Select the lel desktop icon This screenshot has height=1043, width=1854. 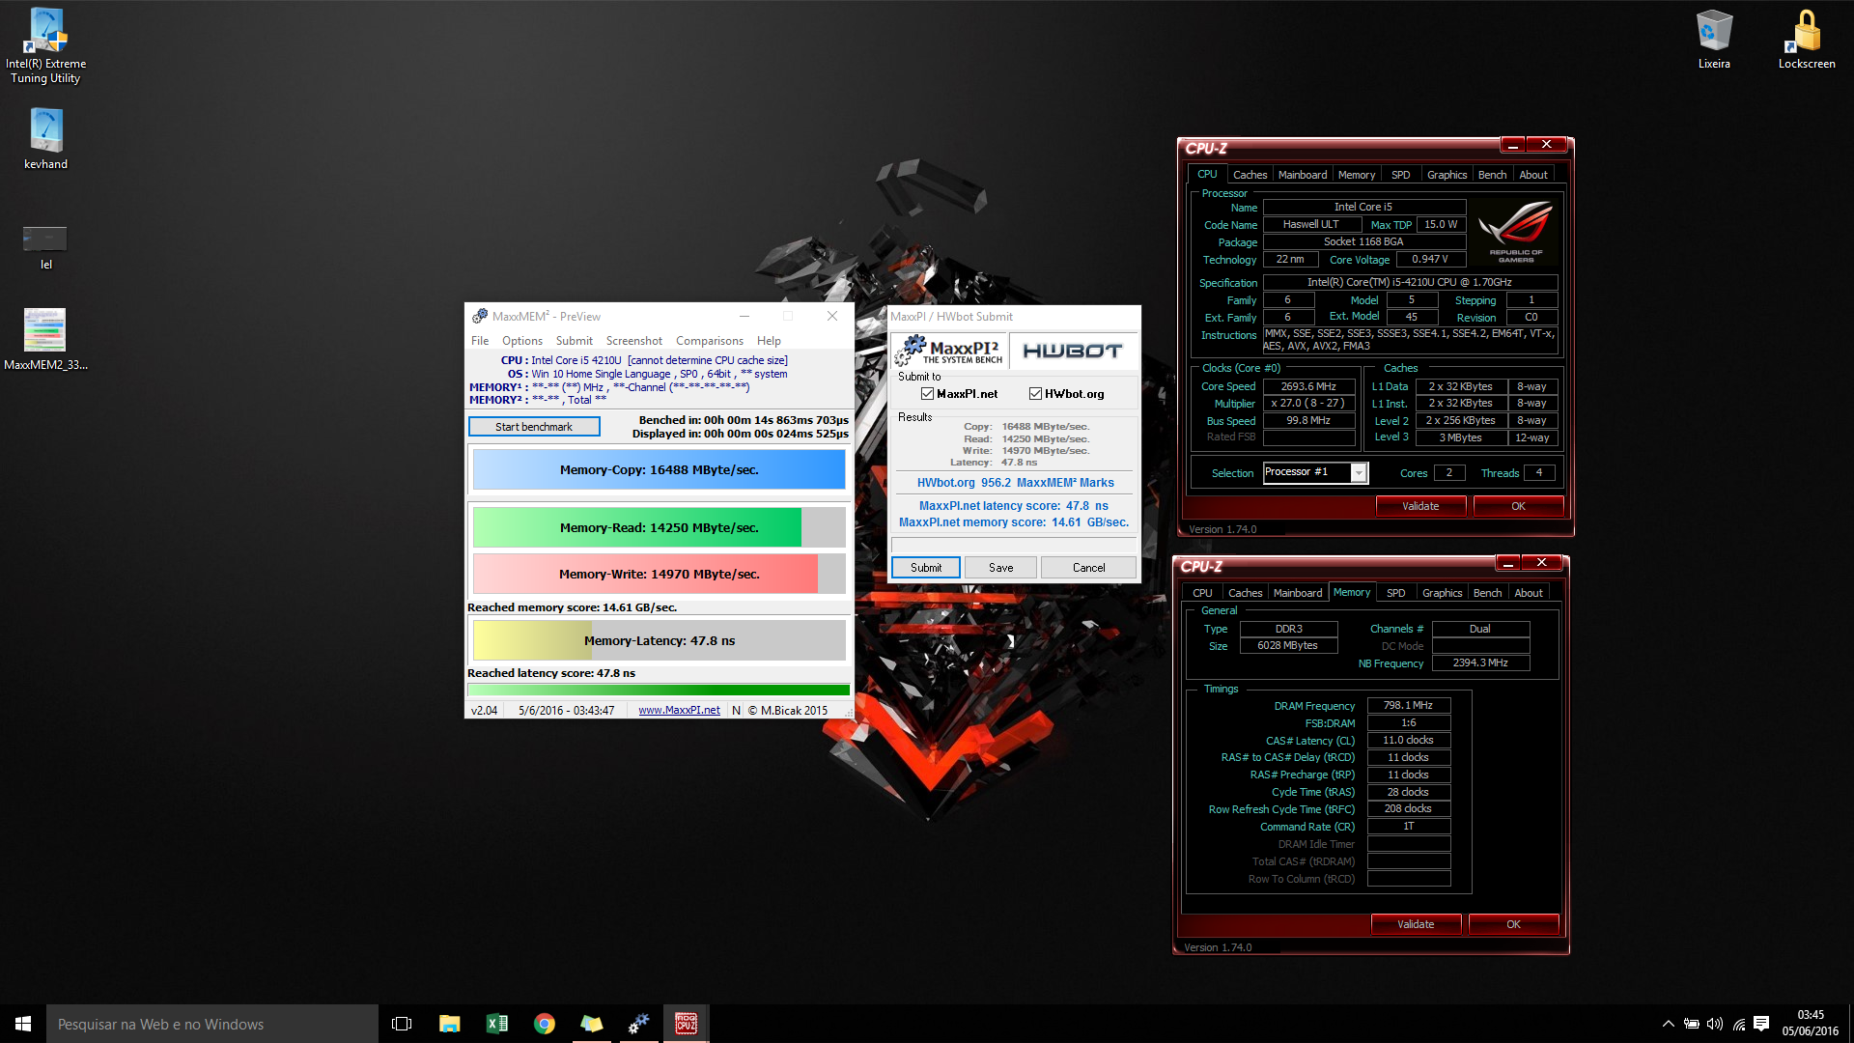coord(45,246)
